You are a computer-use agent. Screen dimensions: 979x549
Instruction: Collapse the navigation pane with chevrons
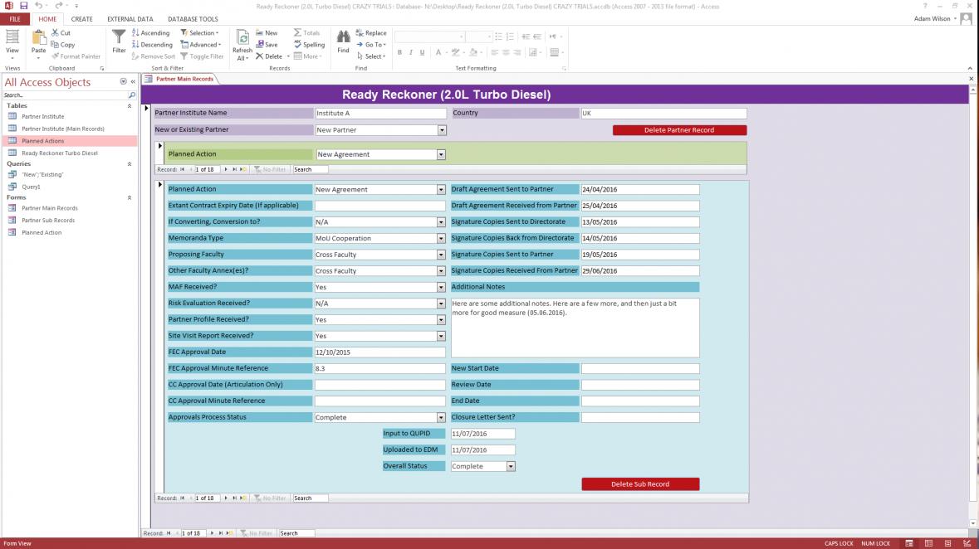133,82
